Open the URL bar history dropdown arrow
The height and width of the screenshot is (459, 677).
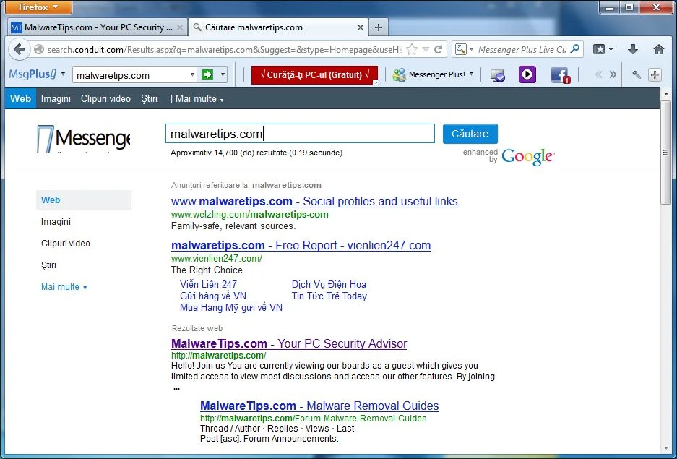click(x=426, y=50)
